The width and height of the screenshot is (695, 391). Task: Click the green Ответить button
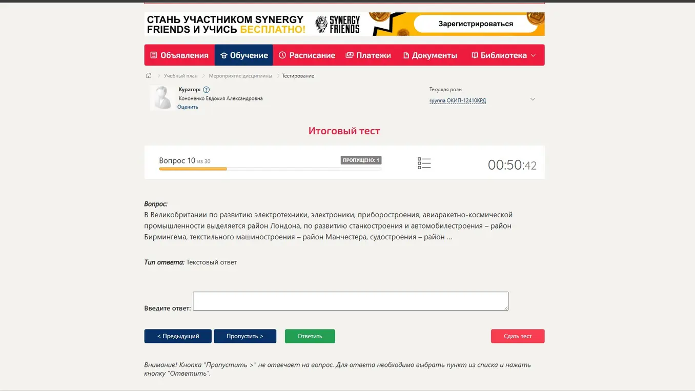pyautogui.click(x=310, y=336)
